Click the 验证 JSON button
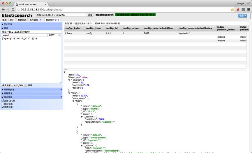This screenshot has height=153, width=252. [18, 85]
